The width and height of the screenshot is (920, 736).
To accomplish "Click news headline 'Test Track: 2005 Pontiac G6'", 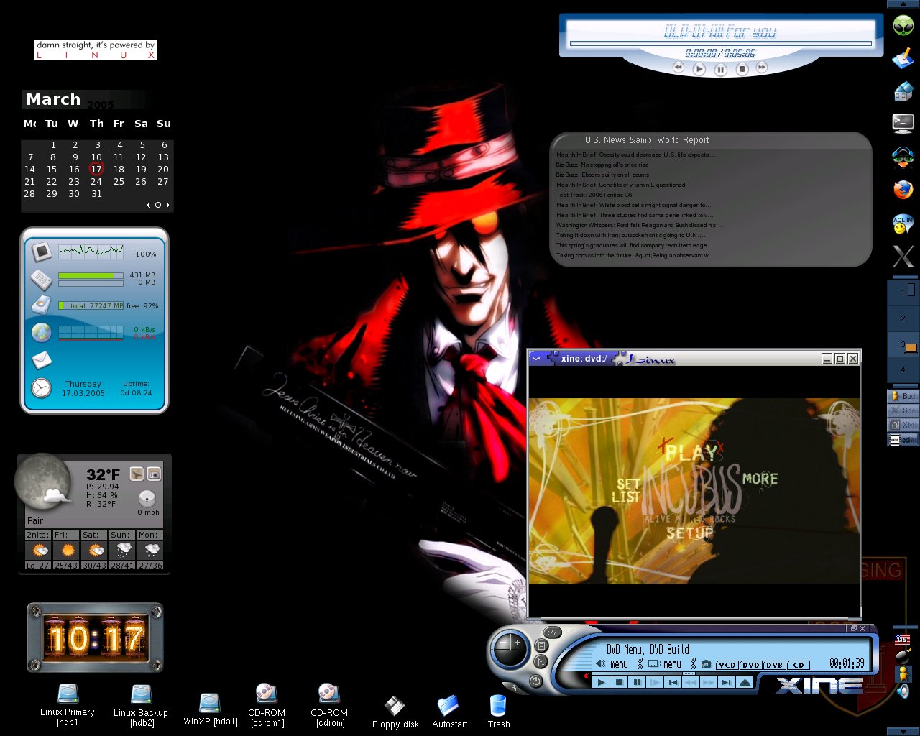I will [594, 195].
